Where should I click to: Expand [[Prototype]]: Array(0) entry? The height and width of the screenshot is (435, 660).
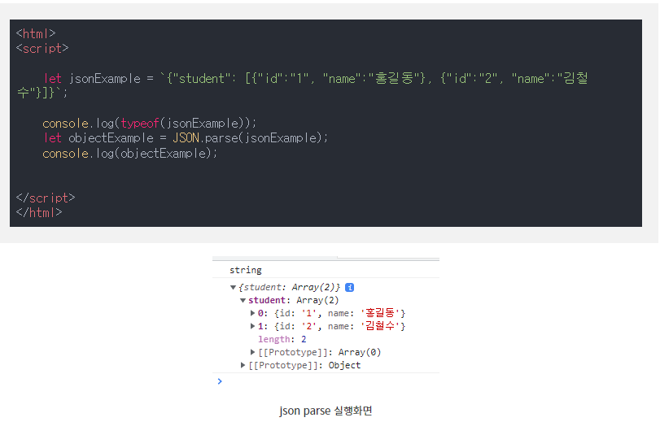(x=252, y=352)
